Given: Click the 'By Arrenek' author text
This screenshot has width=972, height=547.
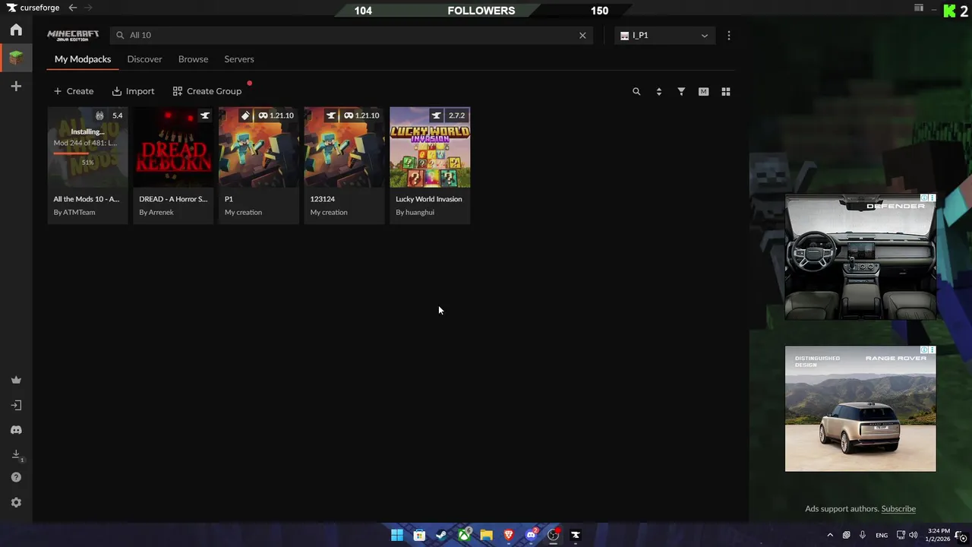Looking at the screenshot, I should (156, 212).
